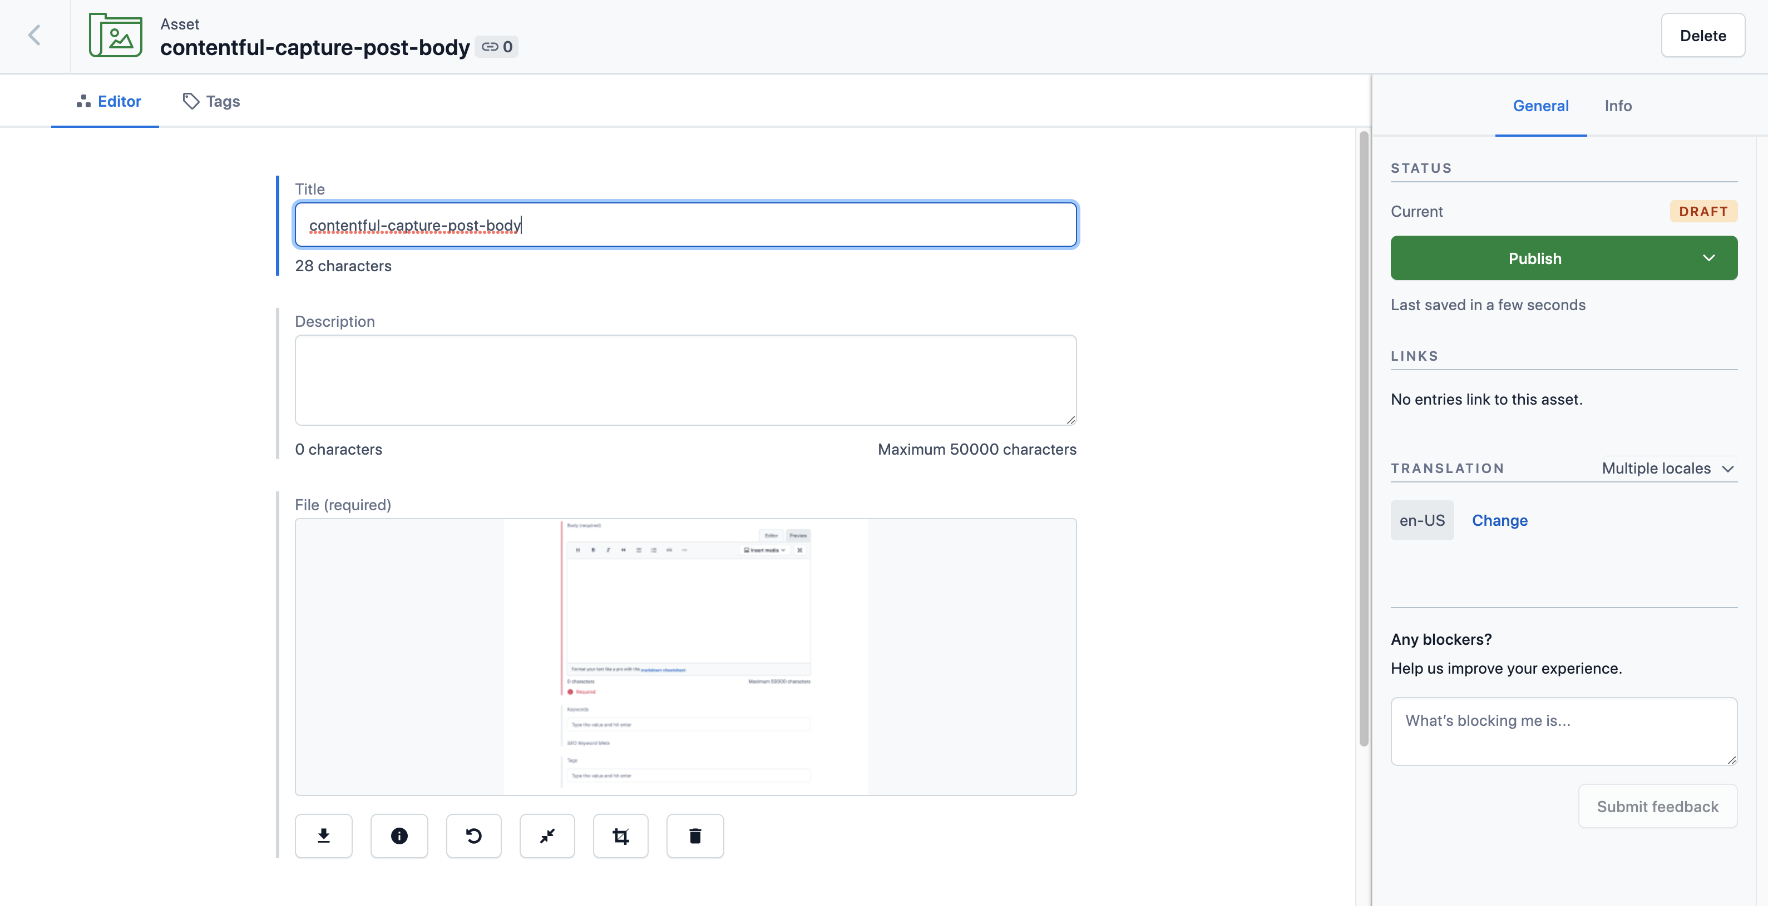Open the file info icon button
Image resolution: width=1768 pixels, height=906 pixels.
tap(399, 835)
